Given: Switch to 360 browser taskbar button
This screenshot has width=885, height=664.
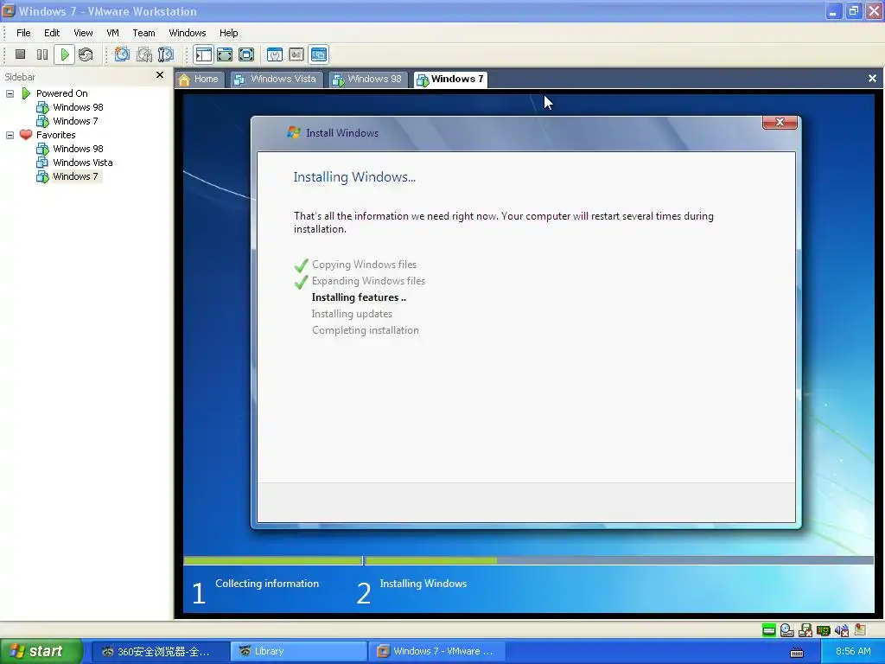Looking at the screenshot, I should pyautogui.click(x=159, y=652).
